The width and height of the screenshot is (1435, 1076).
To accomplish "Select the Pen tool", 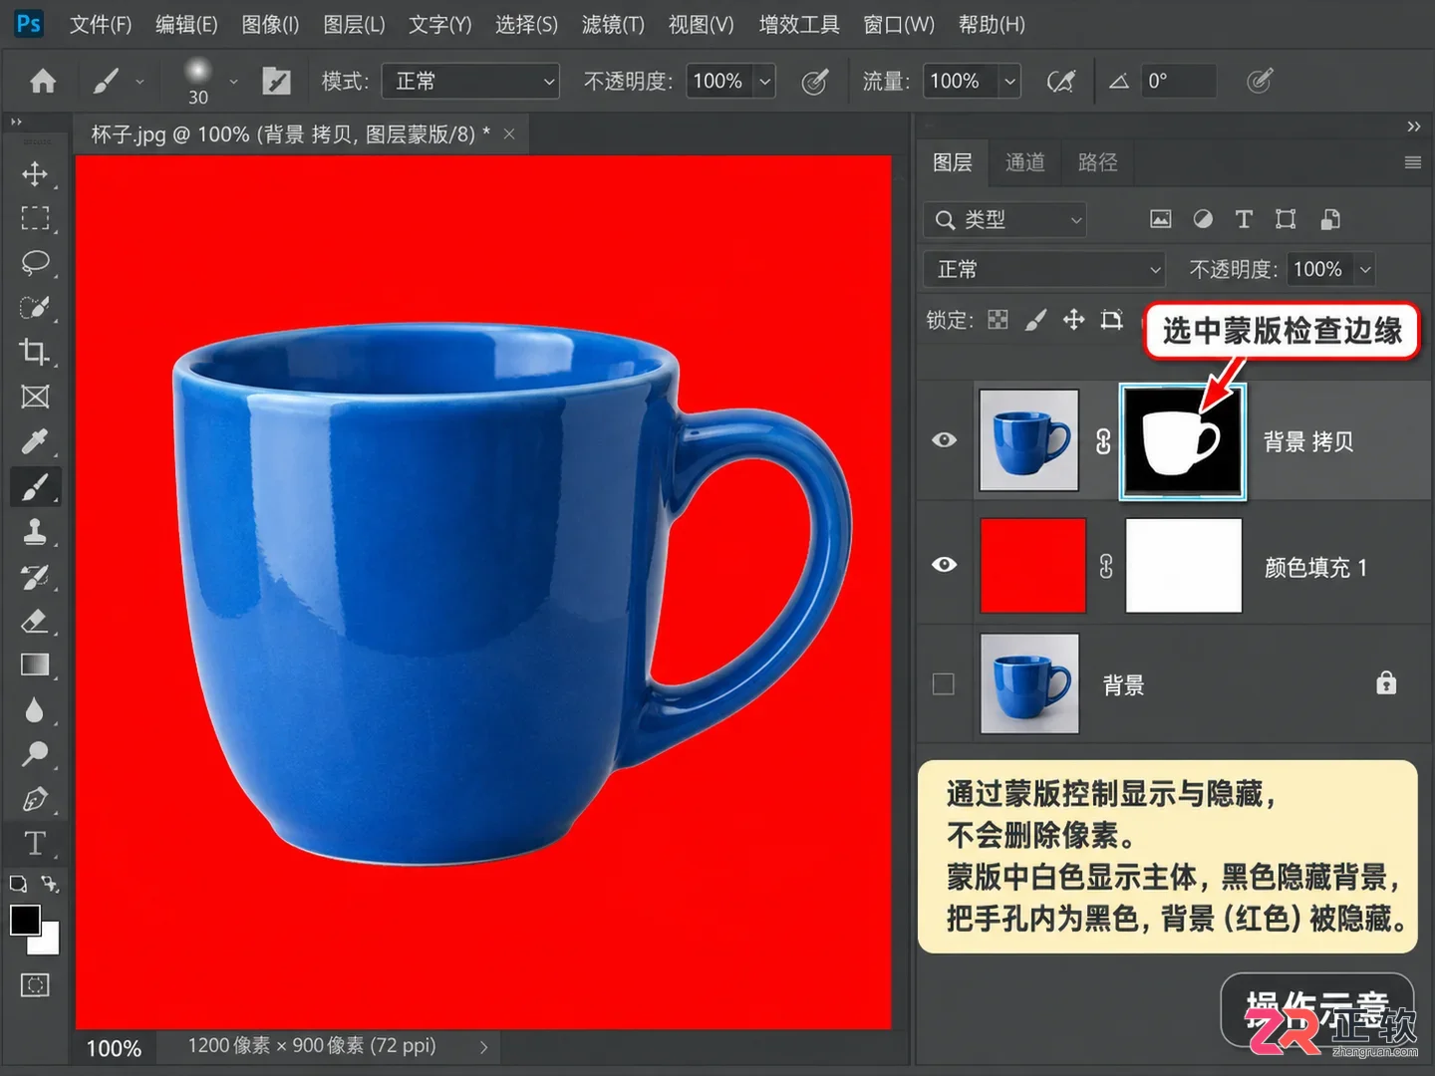I will tap(35, 799).
